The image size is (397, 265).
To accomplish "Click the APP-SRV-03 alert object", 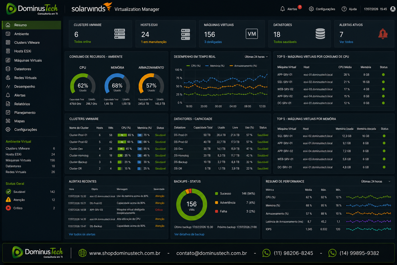I will tap(96, 210).
